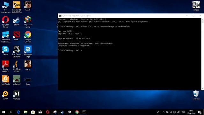Maximize the Command Prompt window
The image size is (204, 115).
(193, 16)
